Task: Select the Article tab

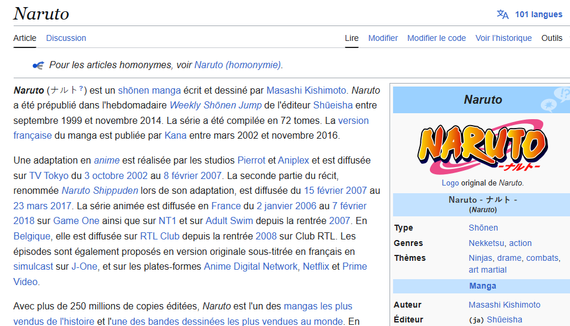Action: [25, 38]
